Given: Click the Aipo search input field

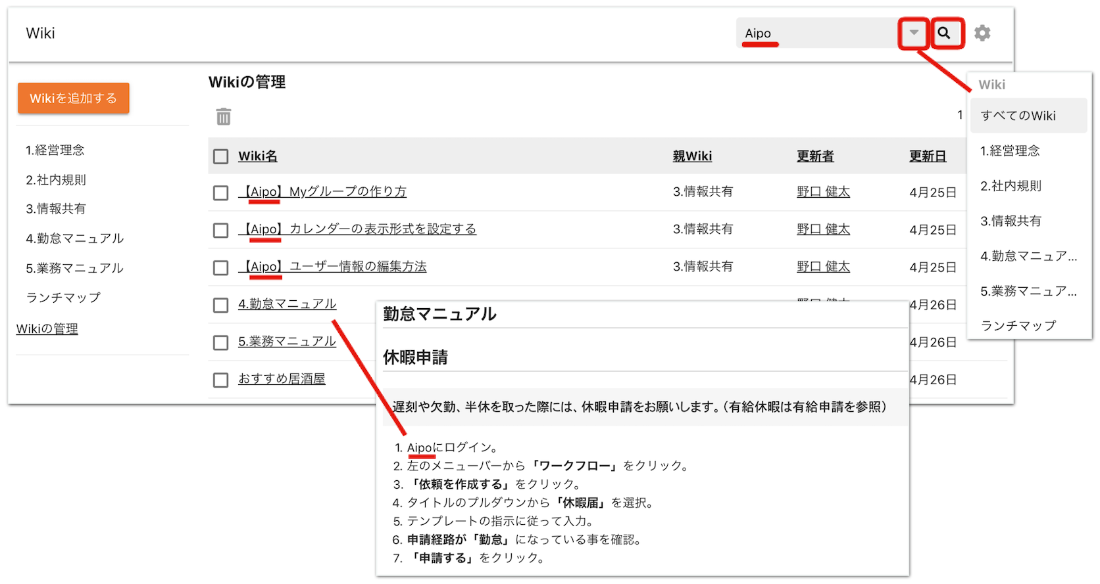Looking at the screenshot, I should point(818,33).
